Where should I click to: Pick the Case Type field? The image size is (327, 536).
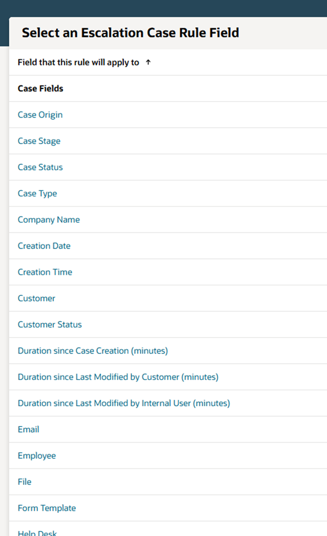(37, 194)
